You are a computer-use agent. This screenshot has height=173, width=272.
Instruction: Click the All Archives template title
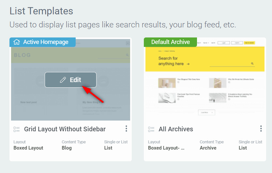pos(176,129)
